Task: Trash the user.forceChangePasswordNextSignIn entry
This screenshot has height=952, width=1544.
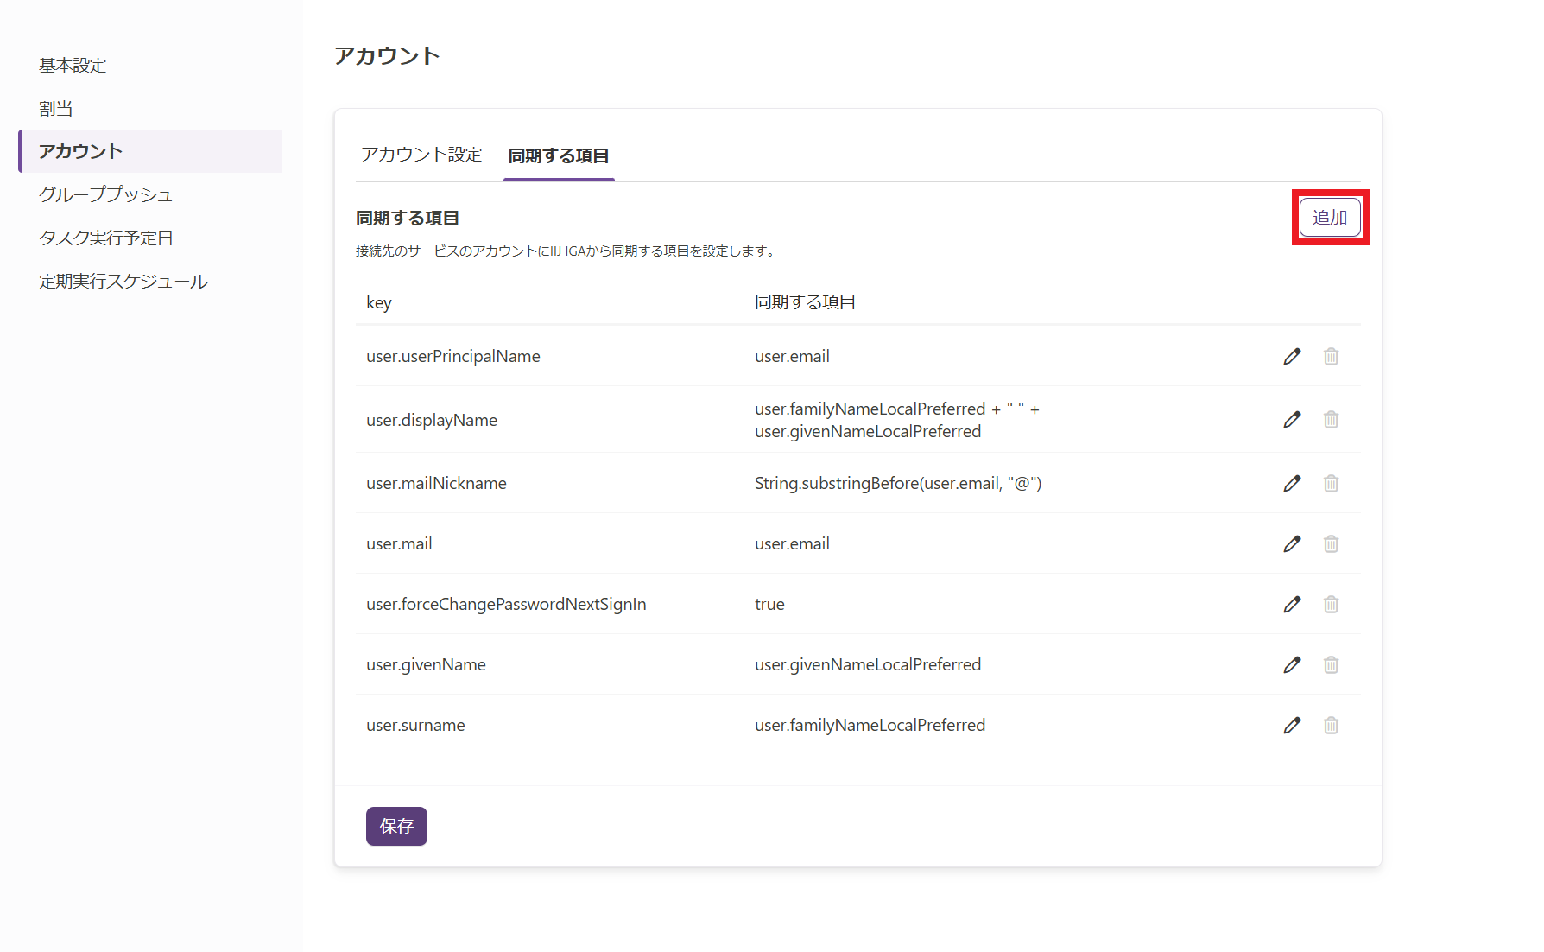Action: 1331,605
